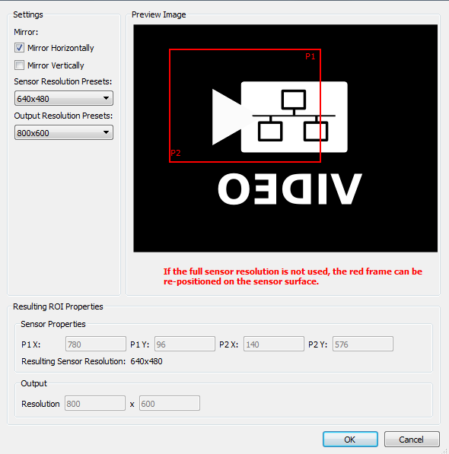This screenshot has height=454, width=449.
Task: Click the mirrored VIDEO text in preview
Action: tap(290, 189)
